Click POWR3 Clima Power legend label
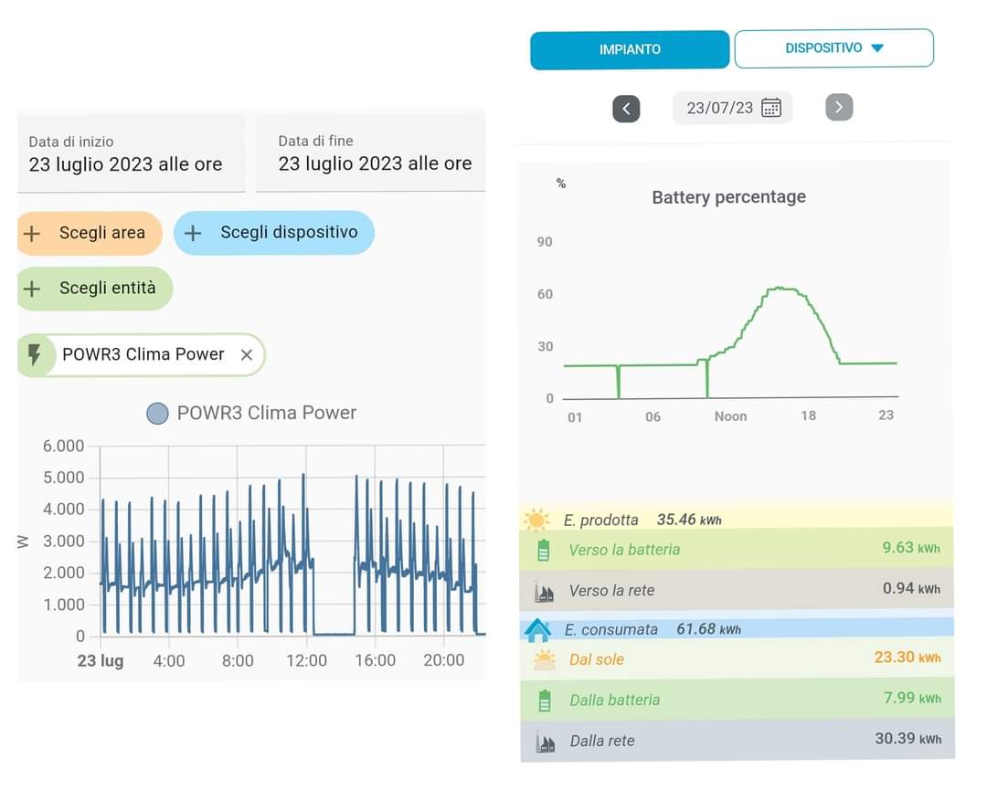987x789 pixels. pyautogui.click(x=266, y=413)
